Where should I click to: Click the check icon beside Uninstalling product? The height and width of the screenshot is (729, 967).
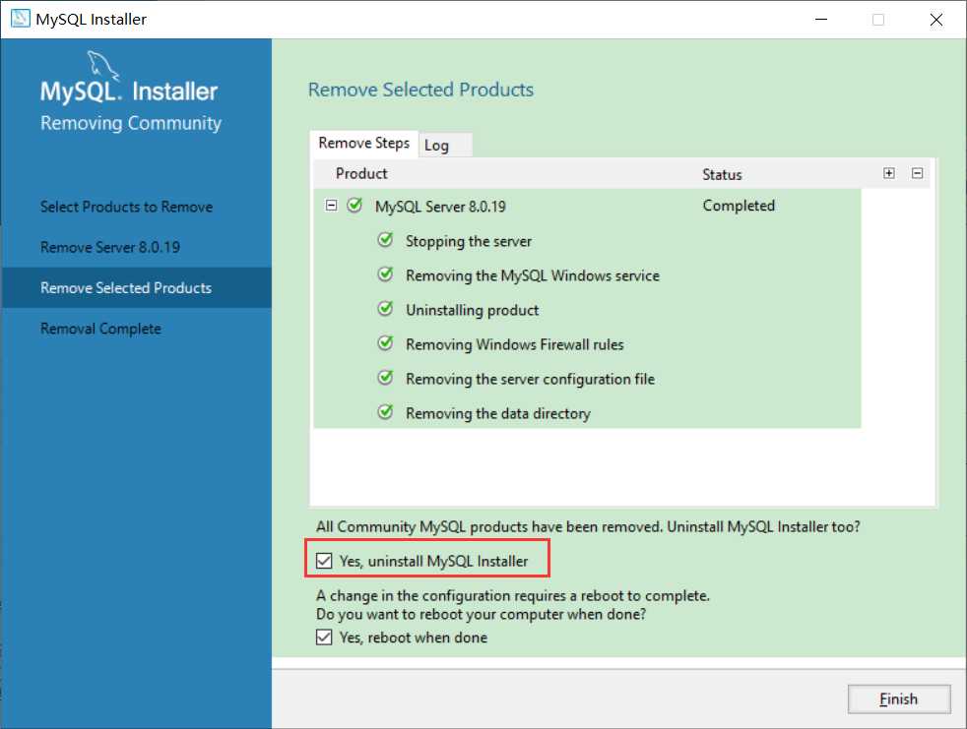(x=385, y=309)
